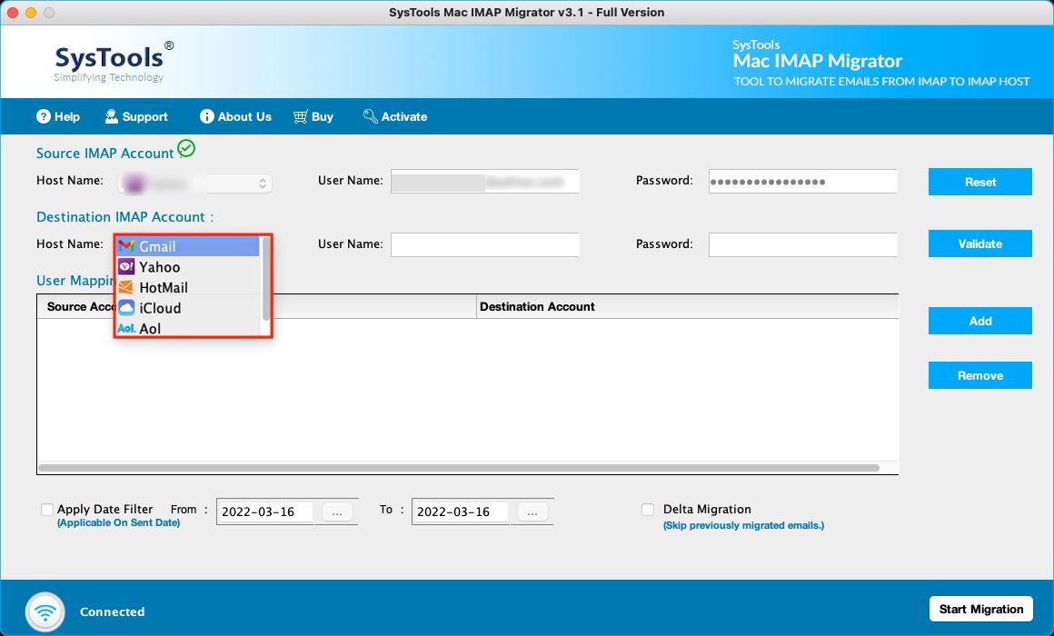Click the Aol logo icon in list

click(x=126, y=328)
